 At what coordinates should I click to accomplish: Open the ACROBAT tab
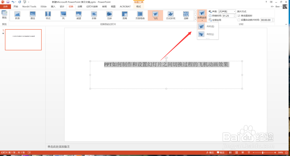(125, 6)
